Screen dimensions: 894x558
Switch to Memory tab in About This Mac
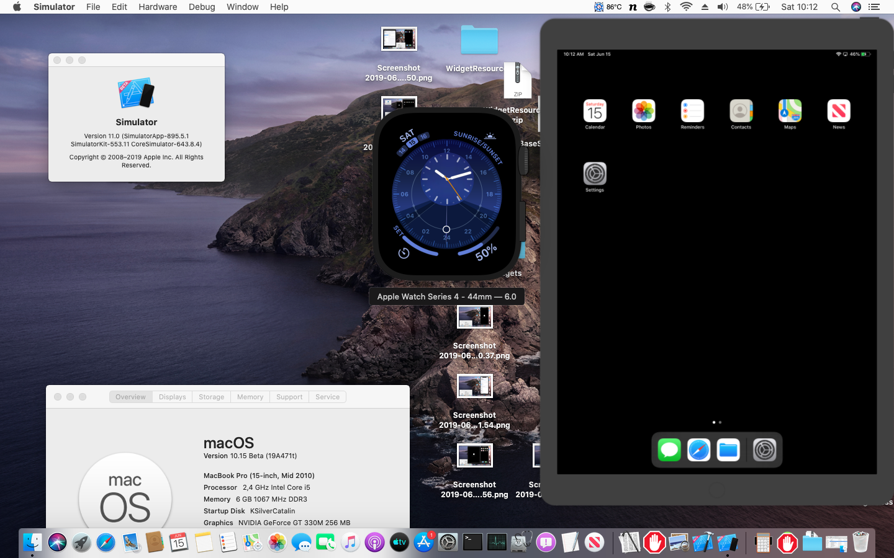tap(250, 397)
